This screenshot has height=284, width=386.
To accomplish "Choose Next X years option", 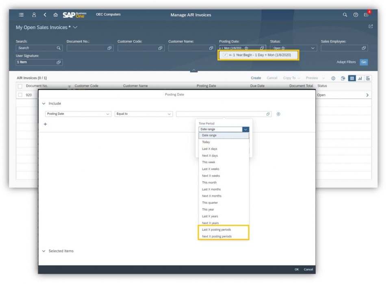I will (224, 223).
